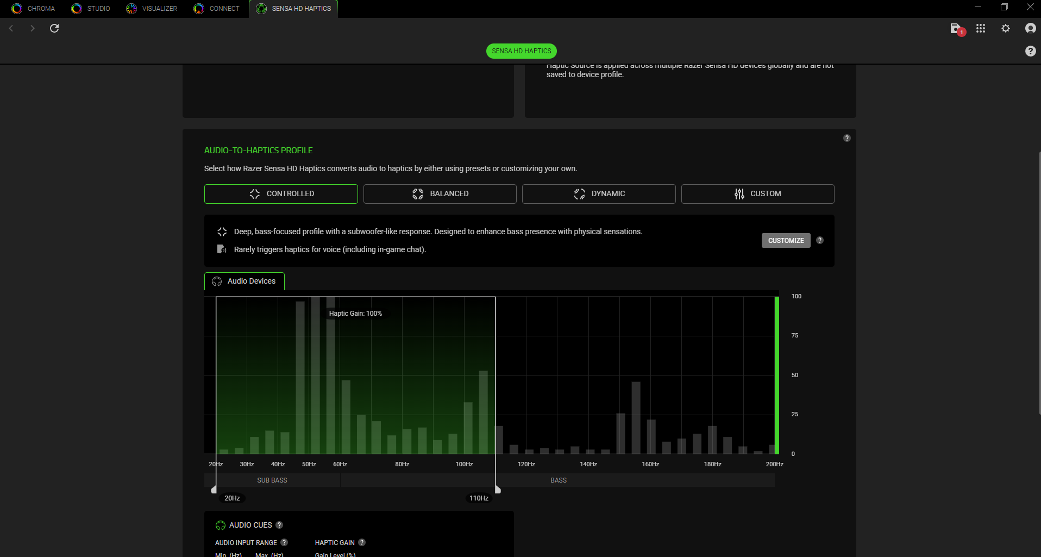The height and width of the screenshot is (557, 1041).
Task: Select the Custom haptics profile
Action: [757, 194]
